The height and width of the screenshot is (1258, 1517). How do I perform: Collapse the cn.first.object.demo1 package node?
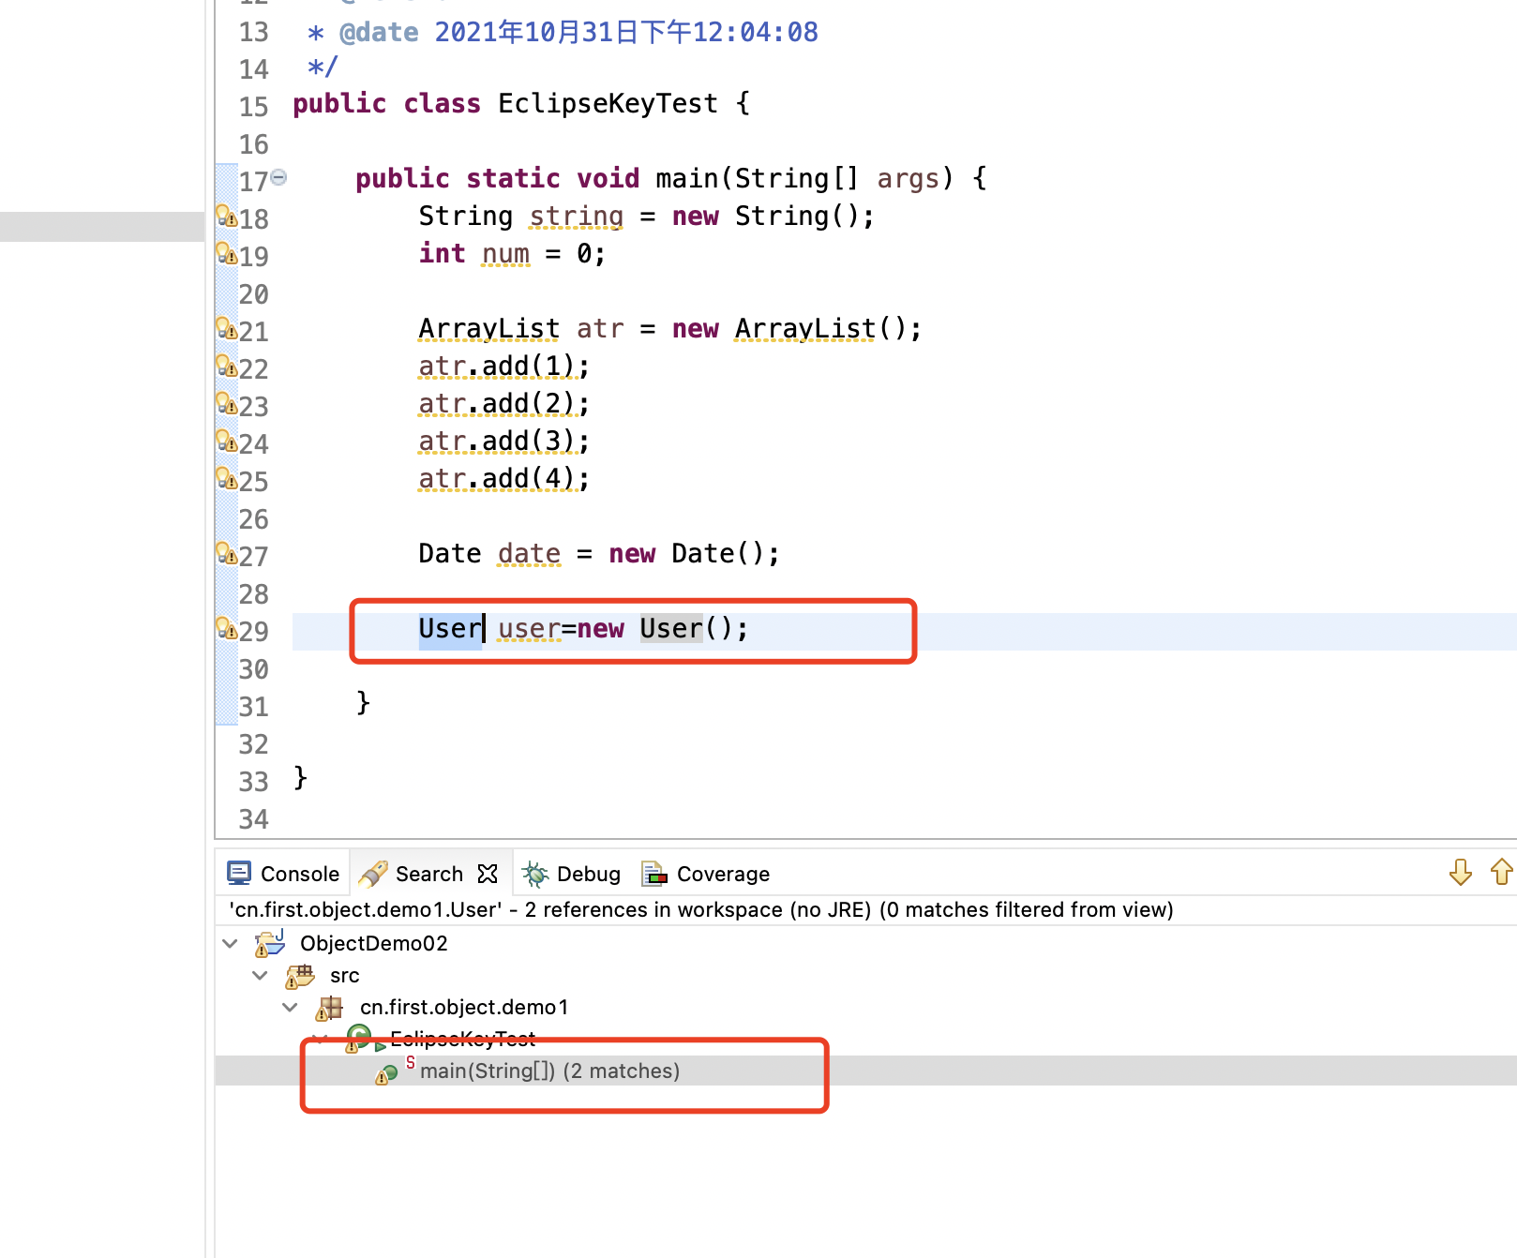291,1008
